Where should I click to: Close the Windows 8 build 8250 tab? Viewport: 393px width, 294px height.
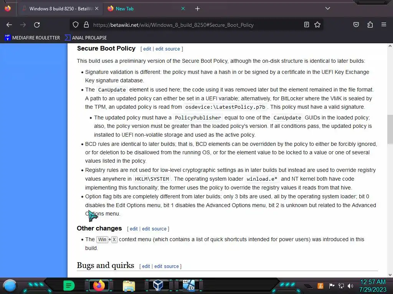coord(97,9)
